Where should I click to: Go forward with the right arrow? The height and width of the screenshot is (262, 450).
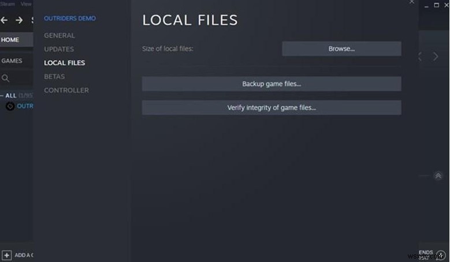(x=19, y=20)
